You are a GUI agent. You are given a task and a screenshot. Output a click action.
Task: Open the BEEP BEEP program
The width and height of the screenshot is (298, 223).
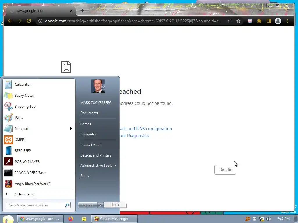pos(39,151)
